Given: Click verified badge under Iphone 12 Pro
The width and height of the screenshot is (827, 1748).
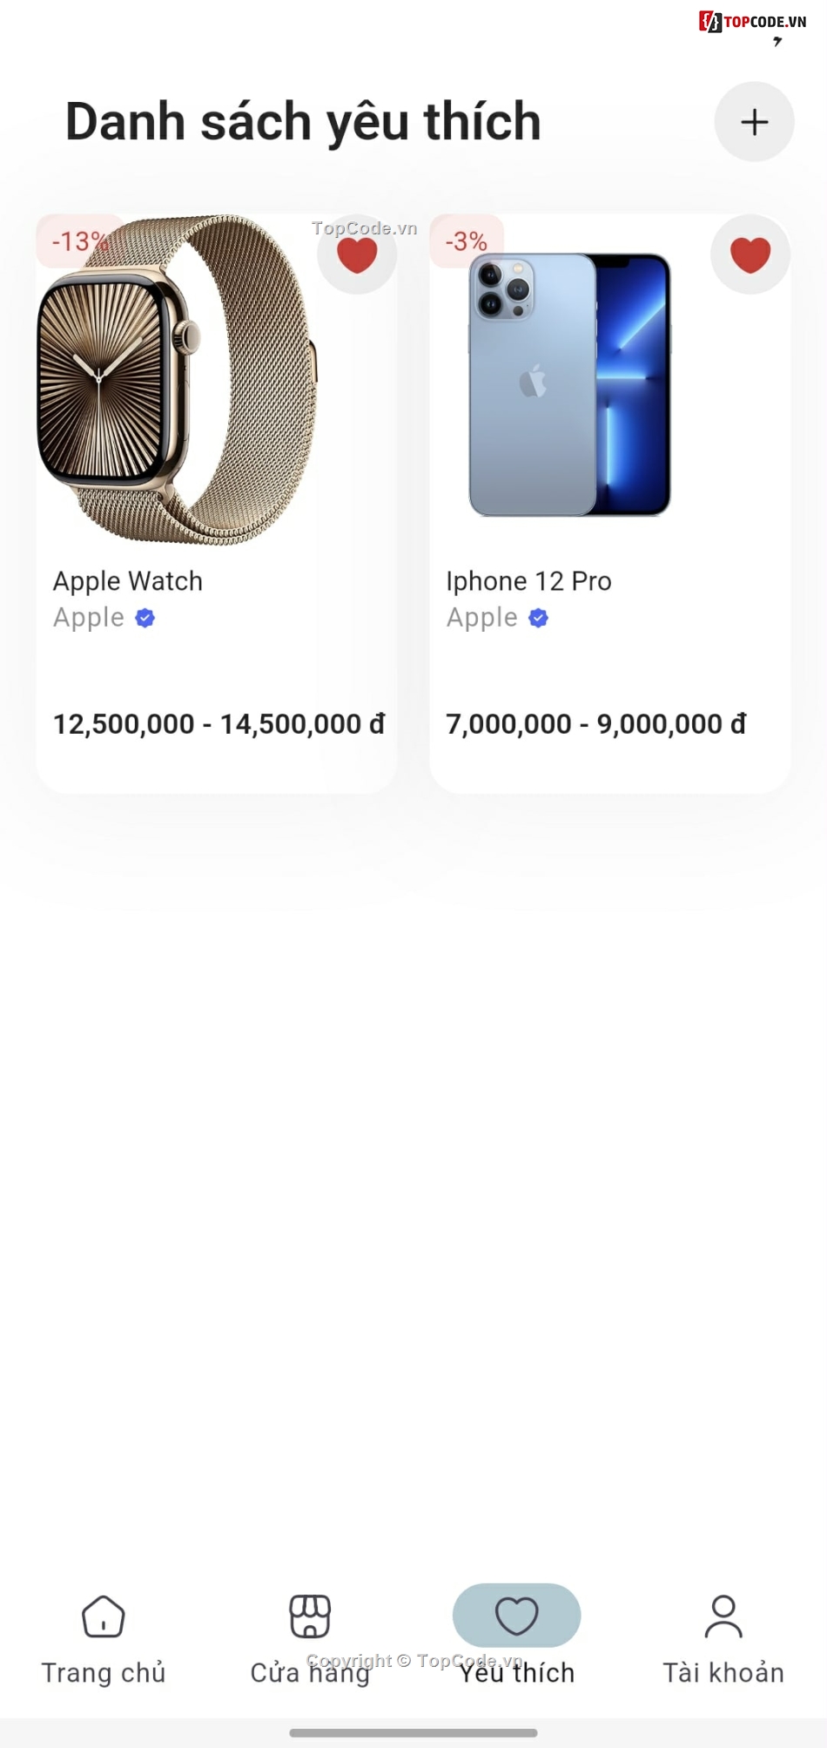Looking at the screenshot, I should coord(539,618).
